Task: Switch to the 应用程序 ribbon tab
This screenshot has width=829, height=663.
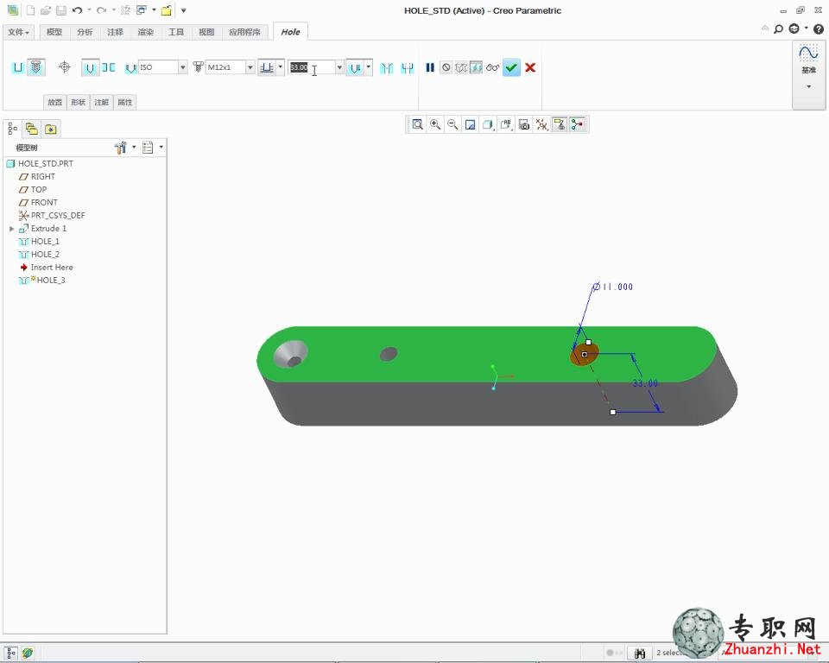Action: coord(244,32)
